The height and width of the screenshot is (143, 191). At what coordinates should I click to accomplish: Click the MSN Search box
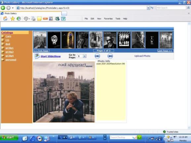pyautogui.click(x=171, y=8)
